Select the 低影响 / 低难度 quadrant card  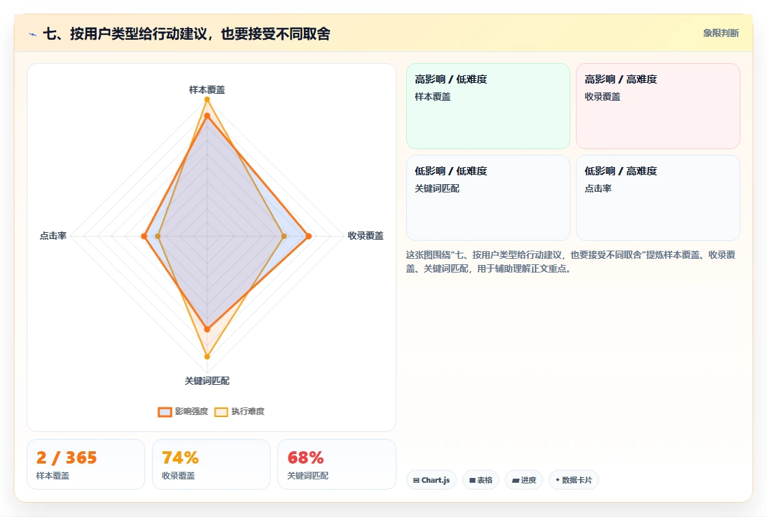point(488,198)
